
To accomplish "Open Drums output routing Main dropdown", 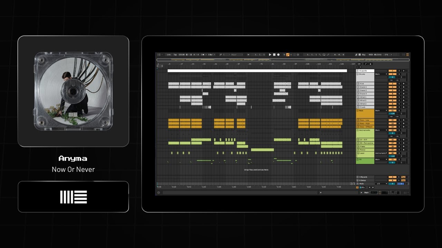I will pos(381,74).
